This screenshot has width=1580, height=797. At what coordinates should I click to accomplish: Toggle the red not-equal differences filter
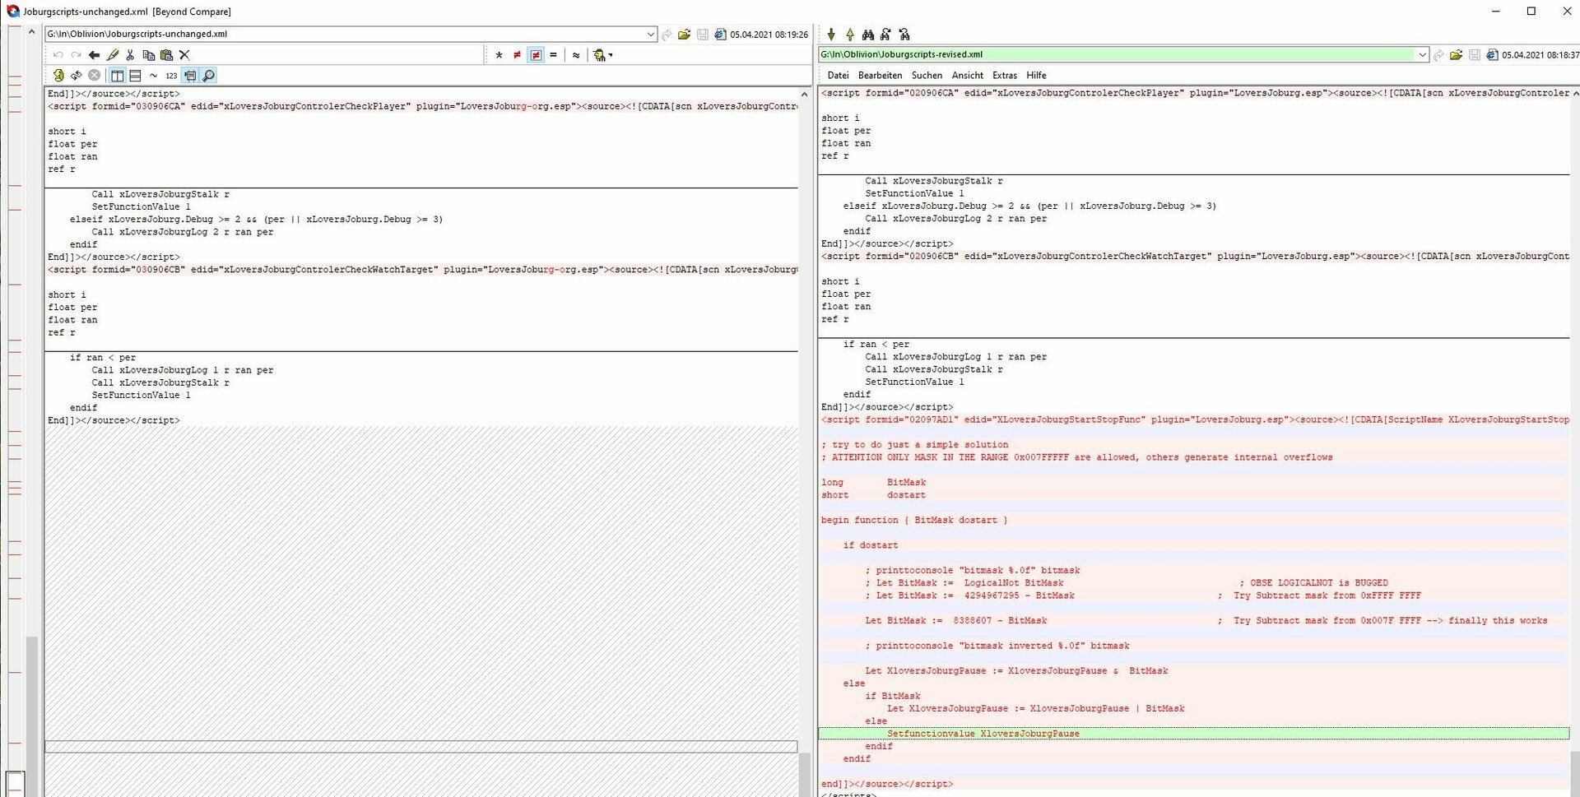click(x=517, y=55)
